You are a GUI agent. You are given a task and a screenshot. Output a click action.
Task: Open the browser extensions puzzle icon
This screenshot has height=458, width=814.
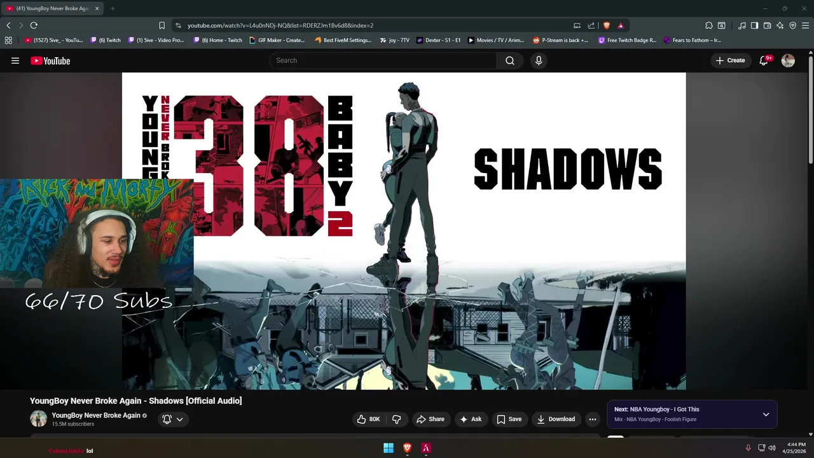708,25
